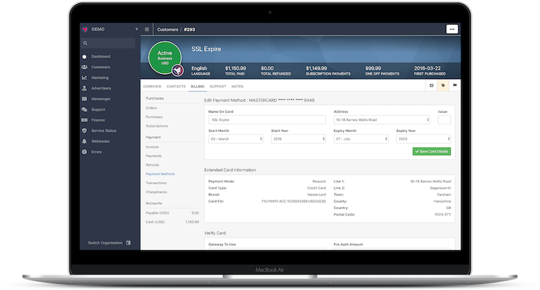
Task: Click the DEMO organisation logo
Action: (85, 29)
